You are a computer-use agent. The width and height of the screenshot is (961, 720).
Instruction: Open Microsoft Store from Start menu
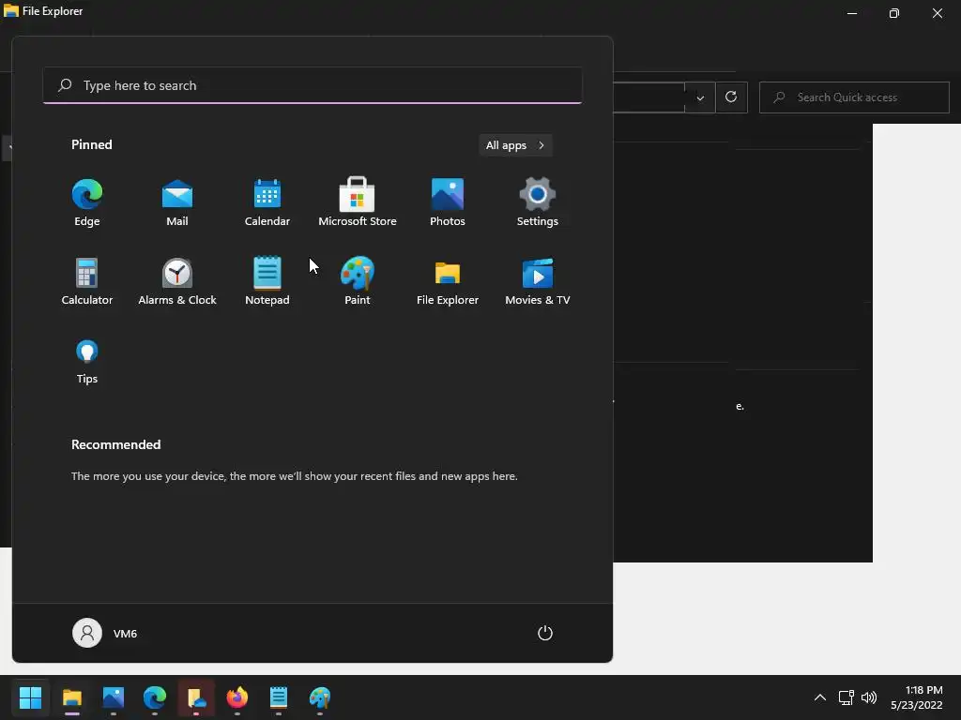click(x=358, y=202)
